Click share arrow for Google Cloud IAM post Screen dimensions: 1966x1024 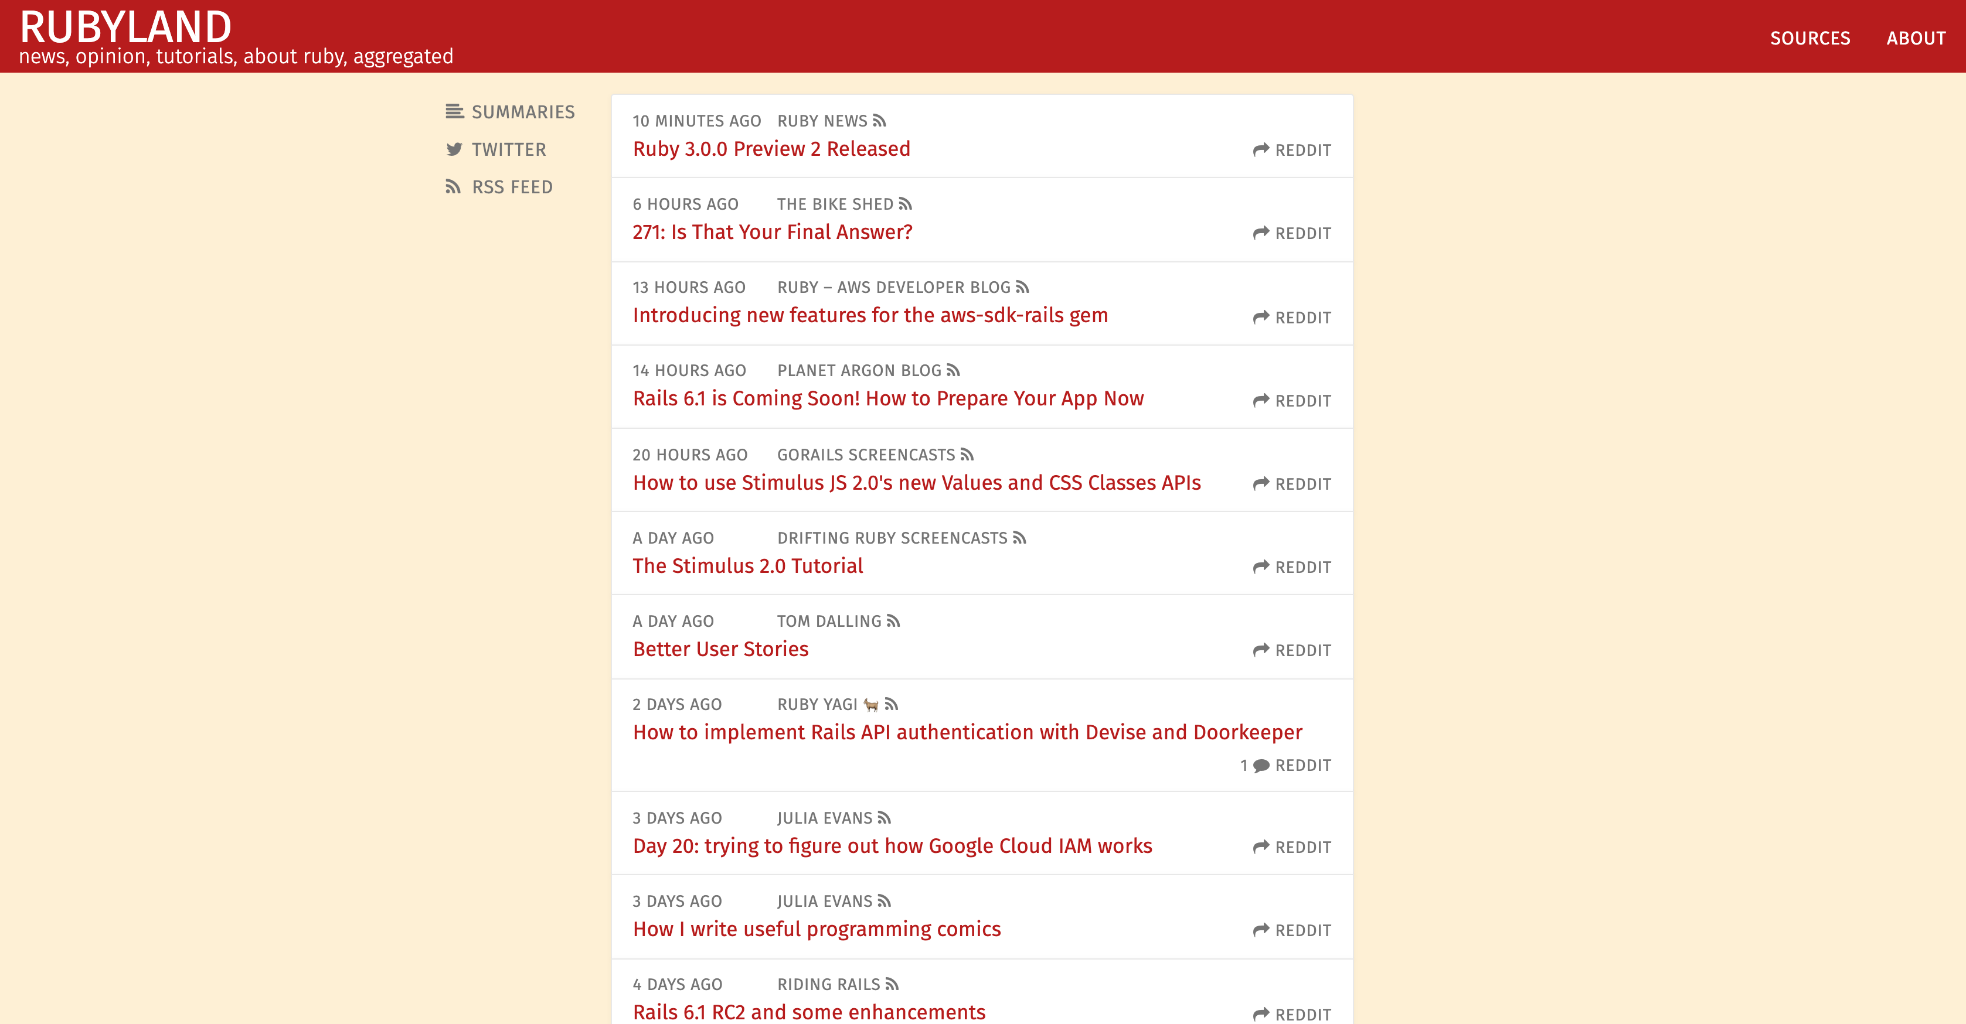(x=1261, y=846)
